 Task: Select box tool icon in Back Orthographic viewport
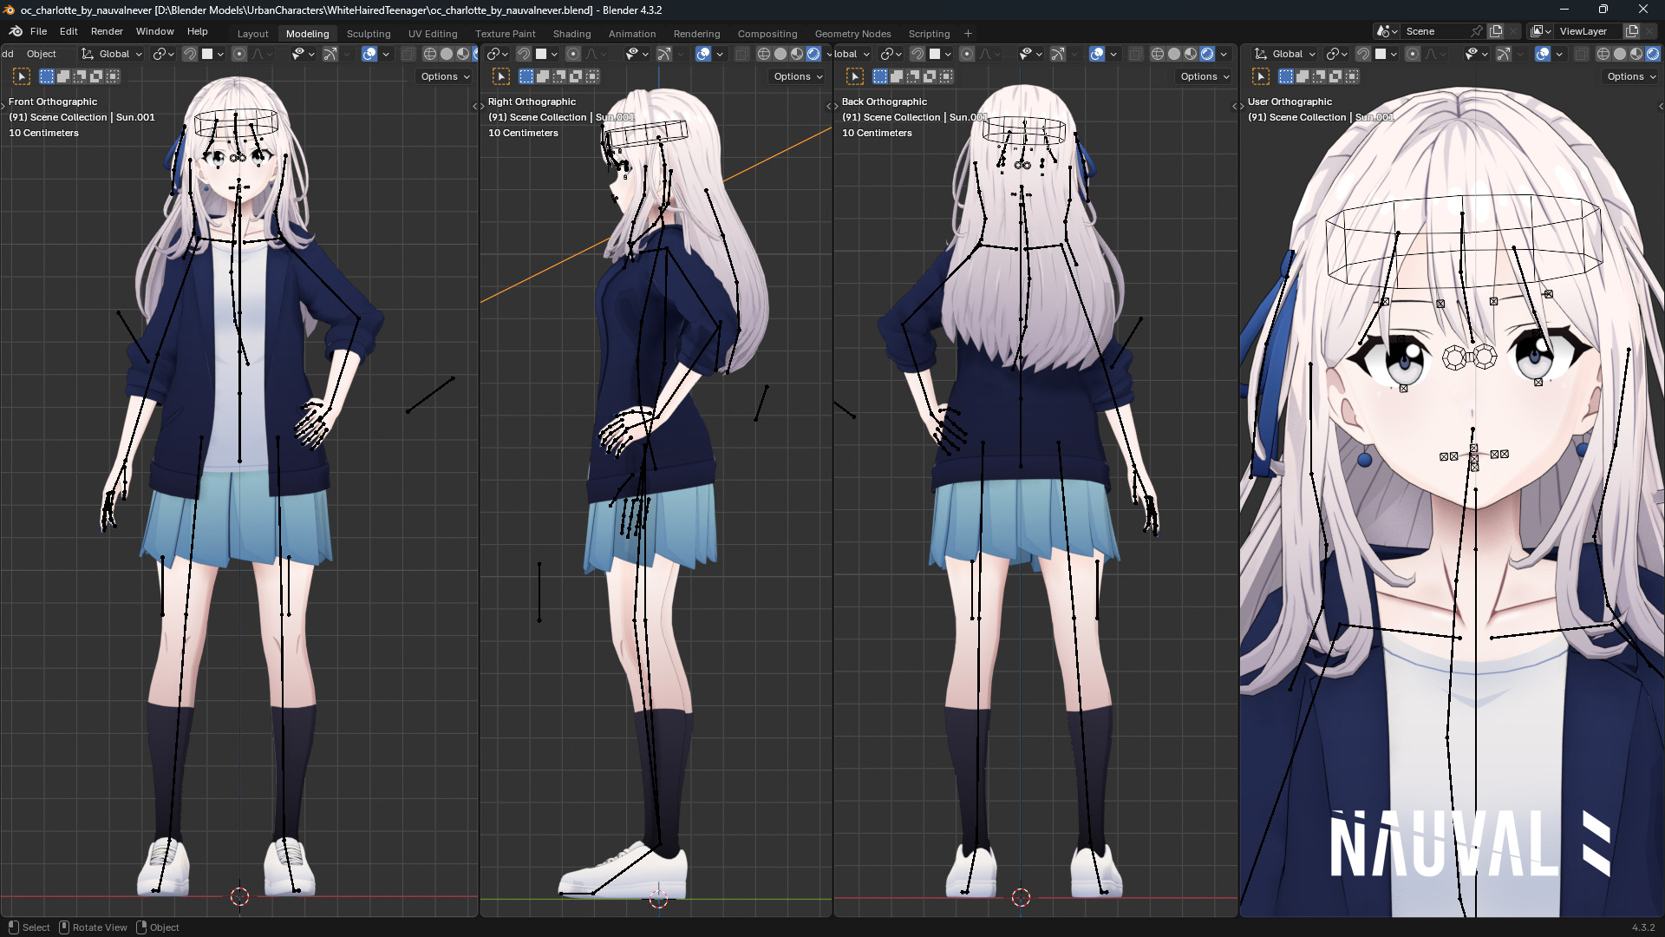click(855, 76)
